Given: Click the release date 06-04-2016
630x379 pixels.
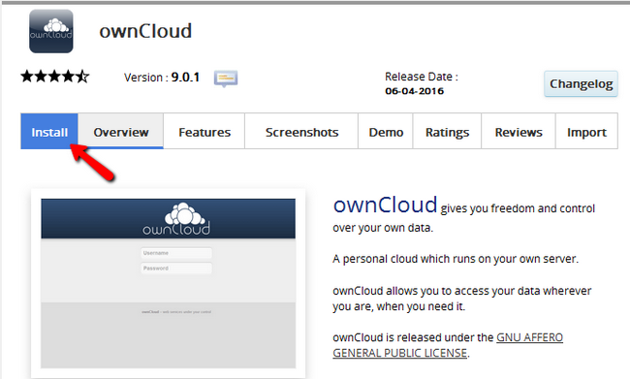Looking at the screenshot, I should (x=414, y=91).
